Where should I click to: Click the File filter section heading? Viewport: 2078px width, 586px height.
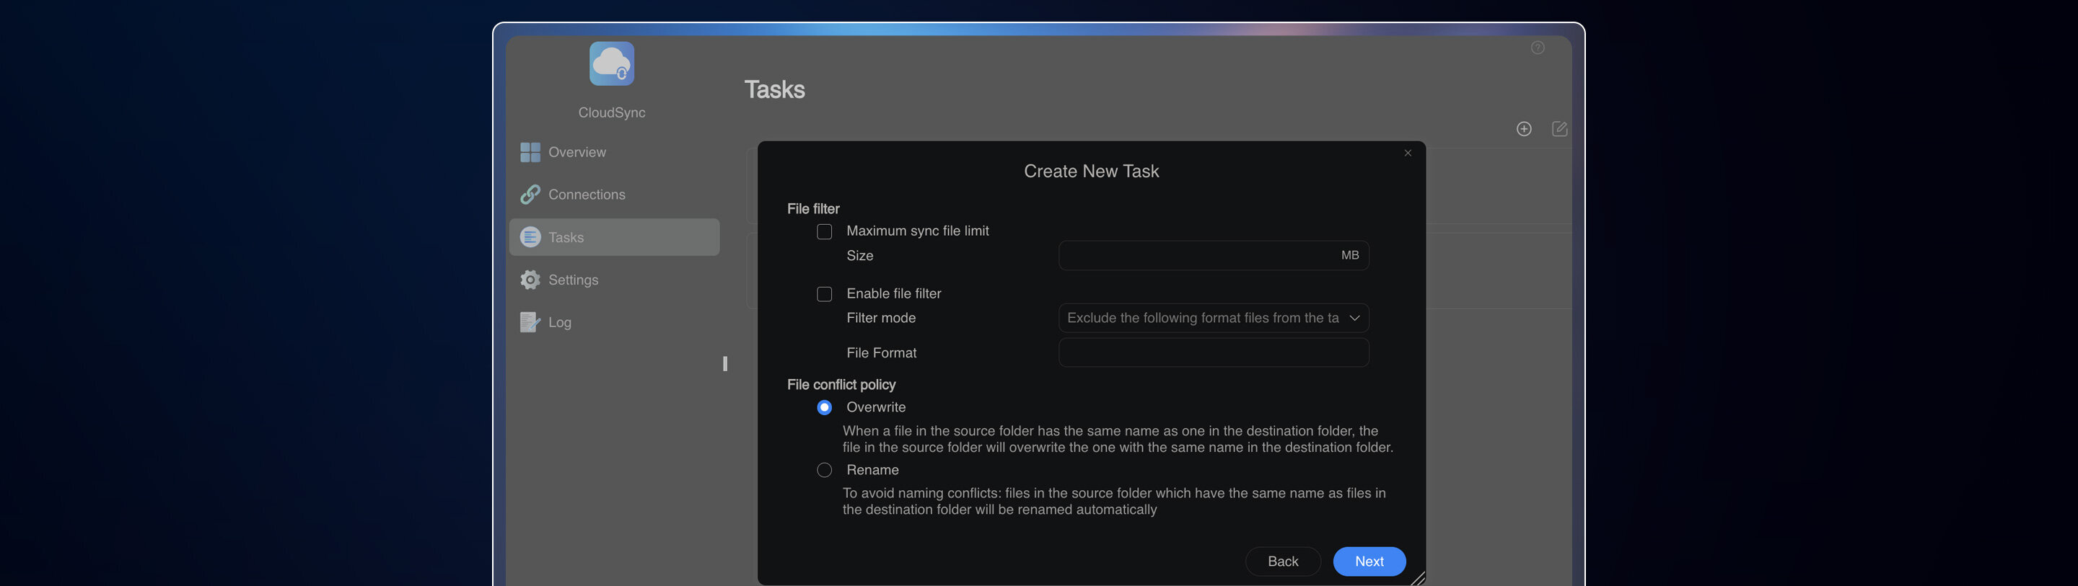tap(813, 209)
